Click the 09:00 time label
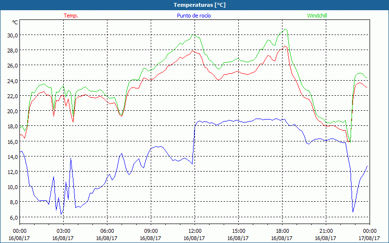 click(x=151, y=231)
